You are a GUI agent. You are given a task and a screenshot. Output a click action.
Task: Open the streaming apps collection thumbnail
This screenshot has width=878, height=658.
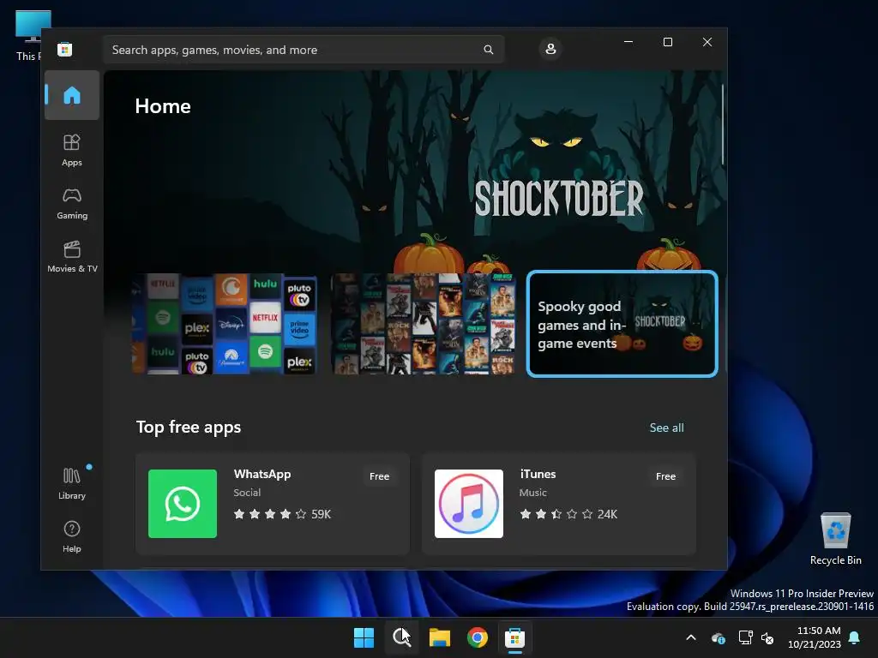[x=225, y=324]
